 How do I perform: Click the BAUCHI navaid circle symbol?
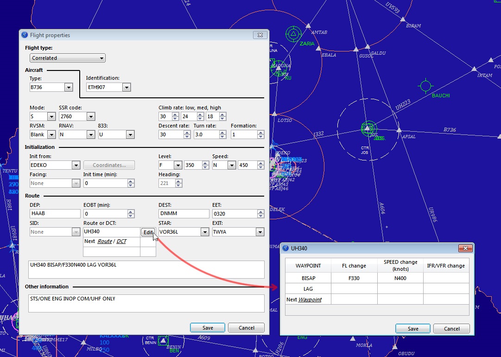[x=425, y=86]
